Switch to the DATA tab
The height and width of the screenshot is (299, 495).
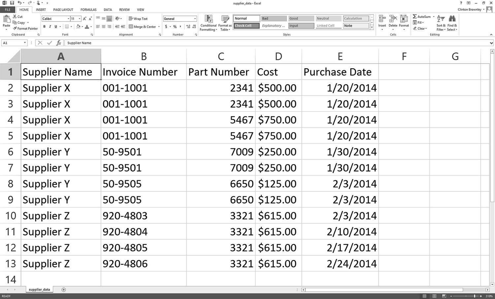pyautogui.click(x=108, y=10)
